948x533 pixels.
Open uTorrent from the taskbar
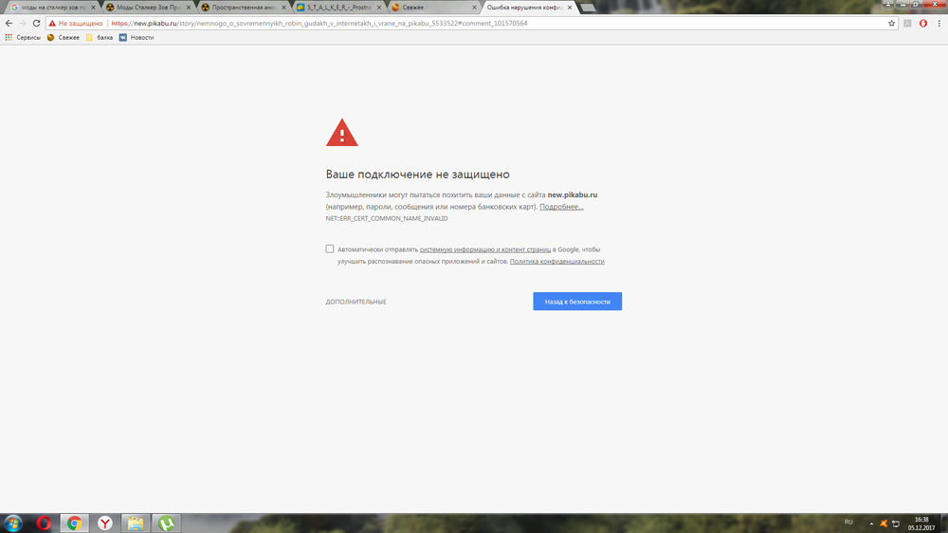tap(167, 523)
